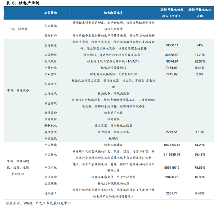Click company name '中国核电'
This screenshot has height=208, width=217.
[51, 155]
